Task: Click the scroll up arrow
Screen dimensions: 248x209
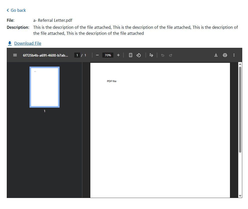Action: pyautogui.click(x=240, y=64)
